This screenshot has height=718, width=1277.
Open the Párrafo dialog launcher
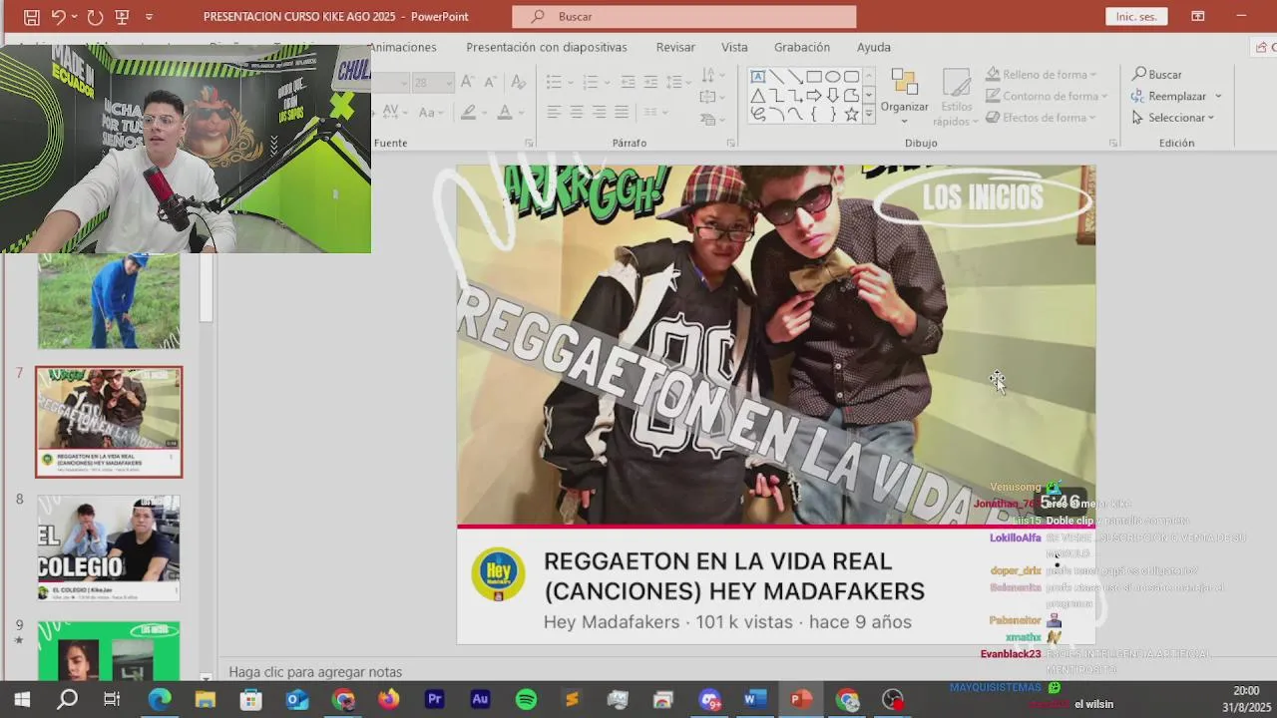click(730, 144)
